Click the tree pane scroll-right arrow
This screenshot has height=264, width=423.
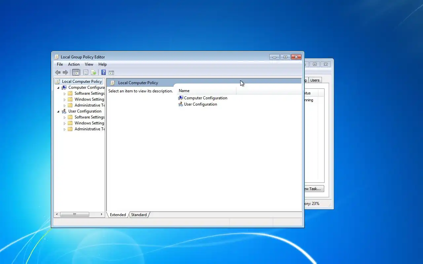click(101, 214)
